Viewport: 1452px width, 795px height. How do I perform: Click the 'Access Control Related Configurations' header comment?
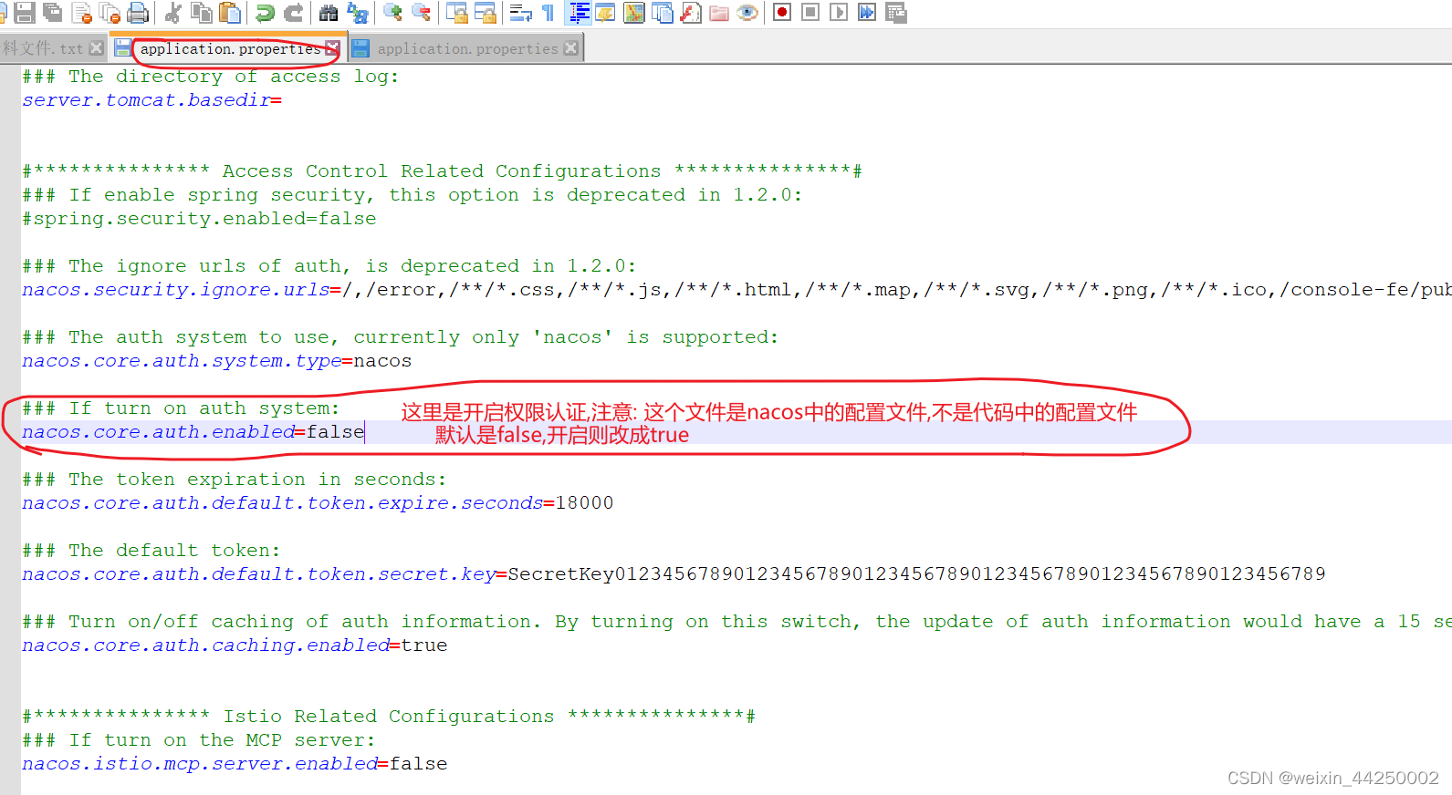(442, 171)
